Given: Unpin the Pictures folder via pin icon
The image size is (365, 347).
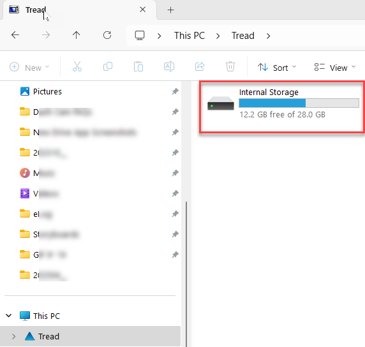Looking at the screenshot, I should click(x=175, y=91).
